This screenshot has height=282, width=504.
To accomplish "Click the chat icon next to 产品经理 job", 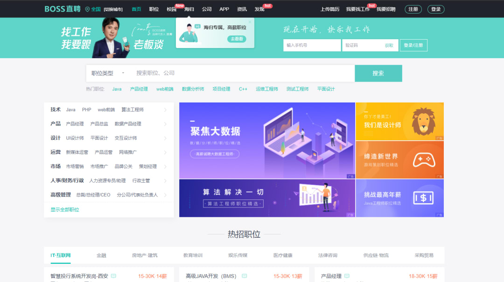I will [347, 276].
